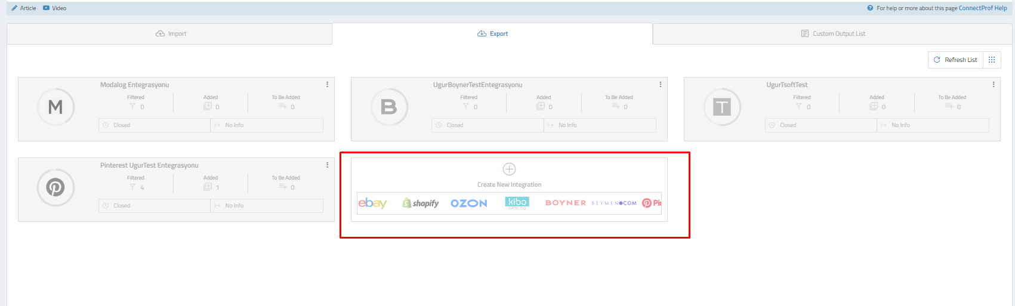Viewport: 1015px width, 306px height.
Task: Select the Boyner logo
Action: [x=565, y=203]
